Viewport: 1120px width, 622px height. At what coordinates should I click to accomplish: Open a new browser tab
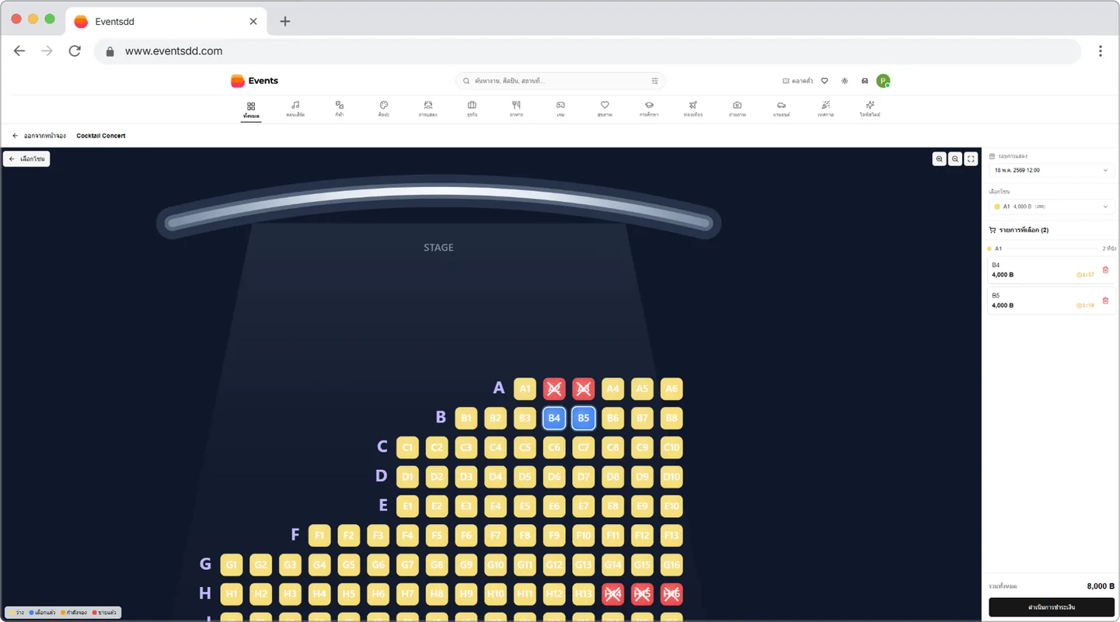coord(285,21)
